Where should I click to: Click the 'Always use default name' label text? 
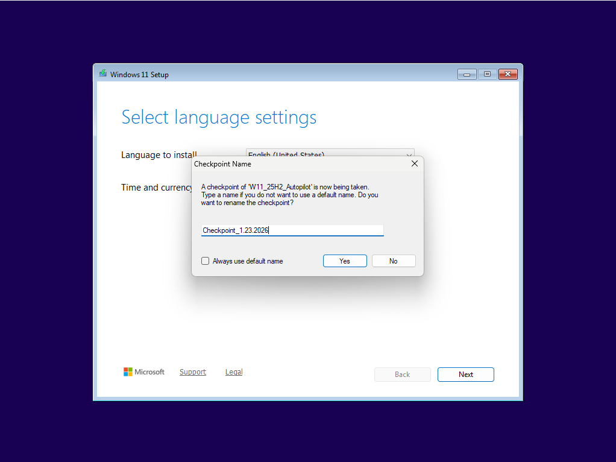[x=248, y=261]
